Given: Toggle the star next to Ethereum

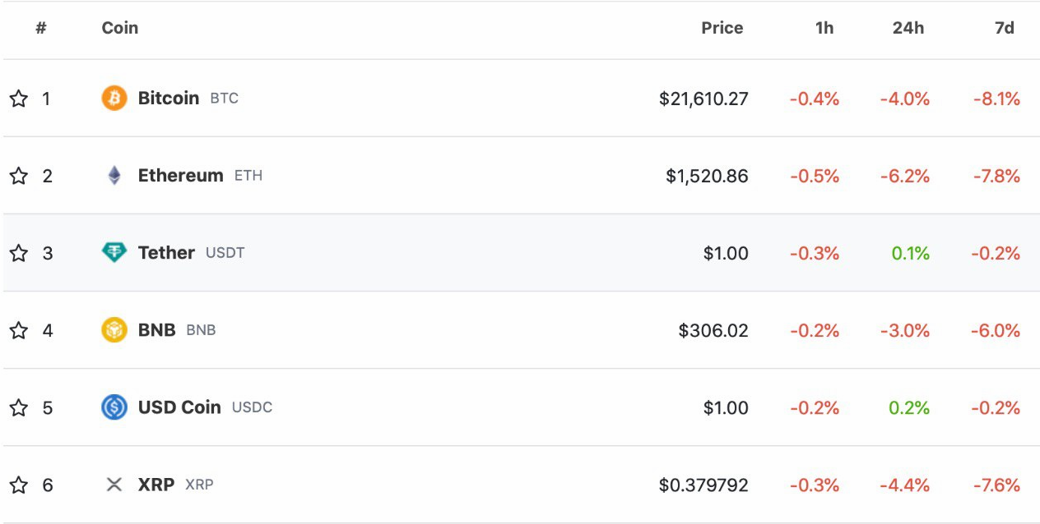Looking at the screenshot, I should point(19,176).
